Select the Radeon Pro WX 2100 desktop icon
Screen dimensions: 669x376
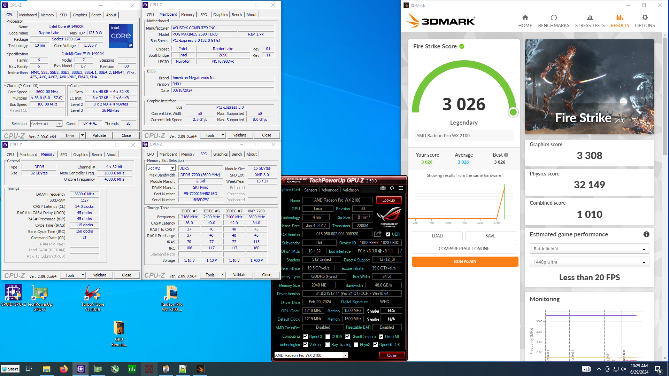coord(172,298)
